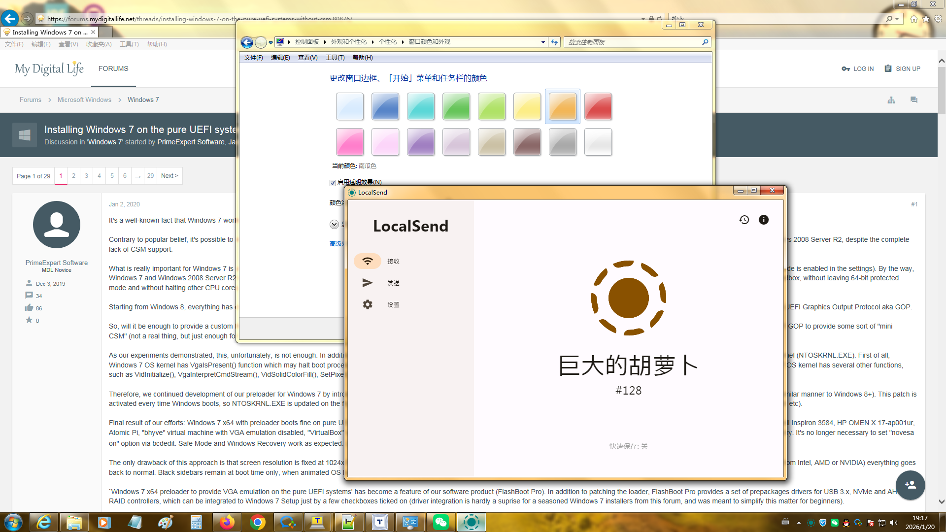This screenshot has height=532, width=946.
Task: Click the forum sitemap icon
Action: tap(891, 100)
